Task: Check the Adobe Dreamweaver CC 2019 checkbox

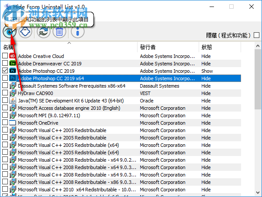Action: (x=5, y=63)
